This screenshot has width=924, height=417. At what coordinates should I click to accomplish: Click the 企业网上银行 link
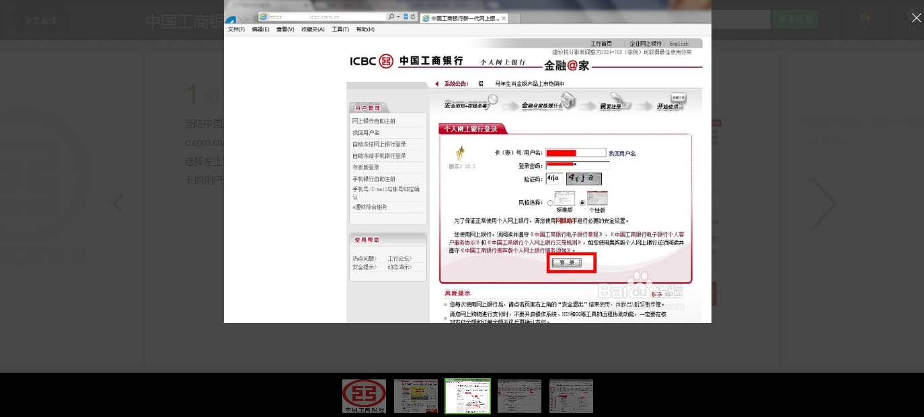(646, 44)
